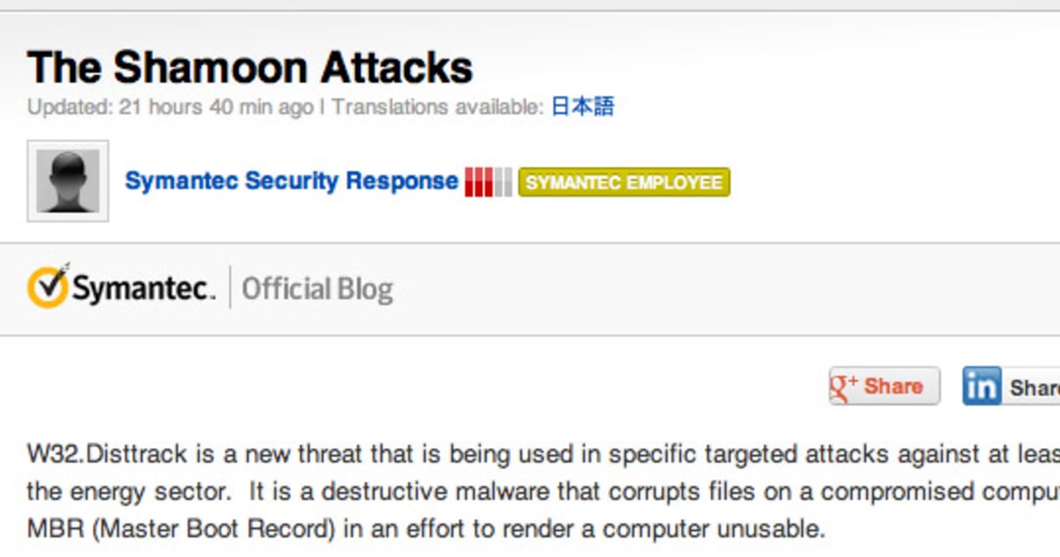The width and height of the screenshot is (1060, 557).
Task: Select the yellow SYMANTEC EMPLOYEE badge
Action: [623, 182]
